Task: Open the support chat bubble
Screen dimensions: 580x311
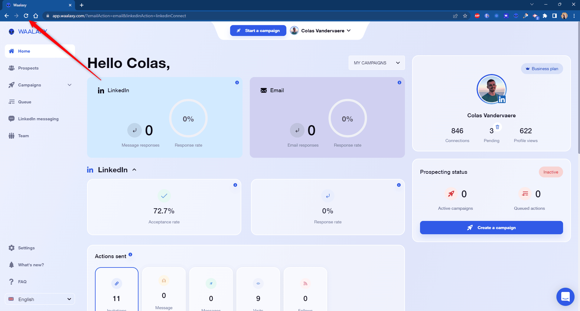Action: (x=565, y=297)
